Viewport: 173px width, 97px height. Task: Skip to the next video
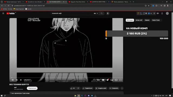point(17,80)
